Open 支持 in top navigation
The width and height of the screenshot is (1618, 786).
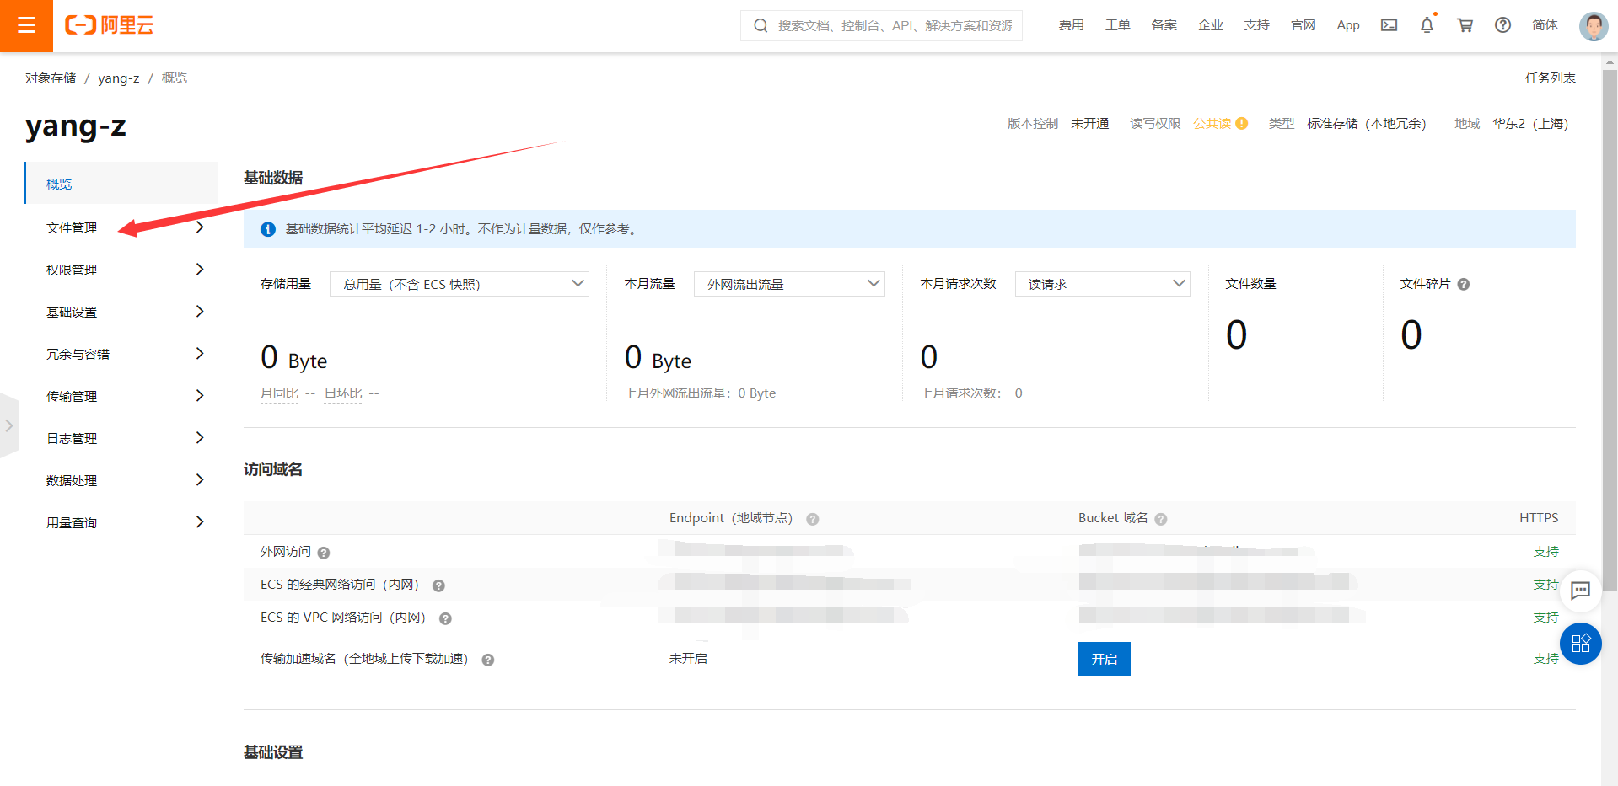coord(1256,25)
